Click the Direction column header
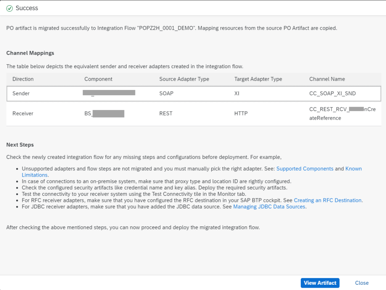This screenshot has height=290, width=386. pos(23,79)
